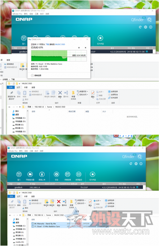Collapse copy details via 简略信息
Viewport: 159px width, 246px height.
point(36,76)
